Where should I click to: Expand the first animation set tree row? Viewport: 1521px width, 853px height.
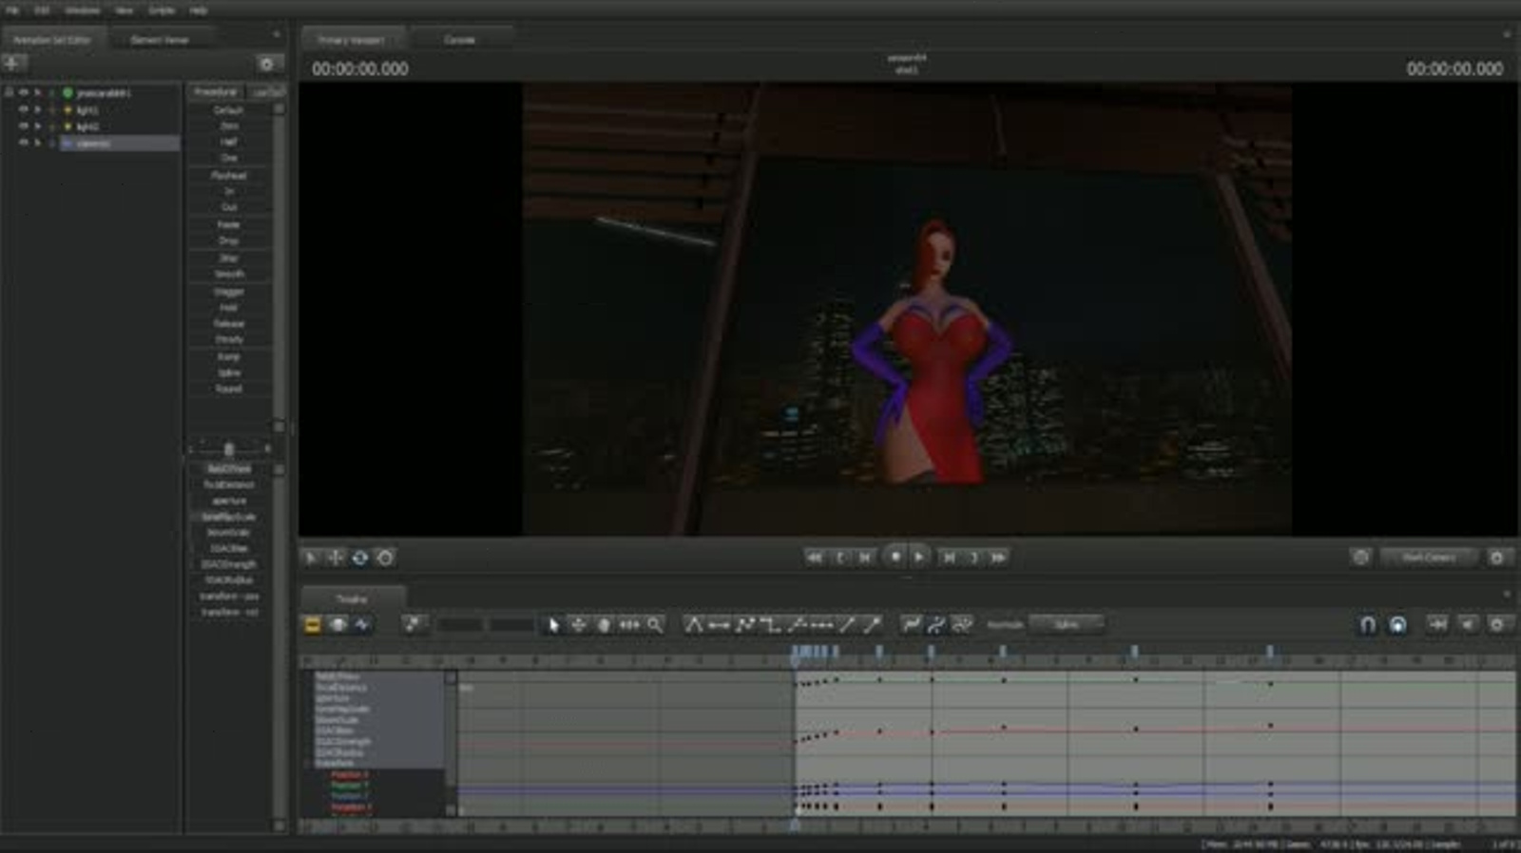tap(38, 93)
